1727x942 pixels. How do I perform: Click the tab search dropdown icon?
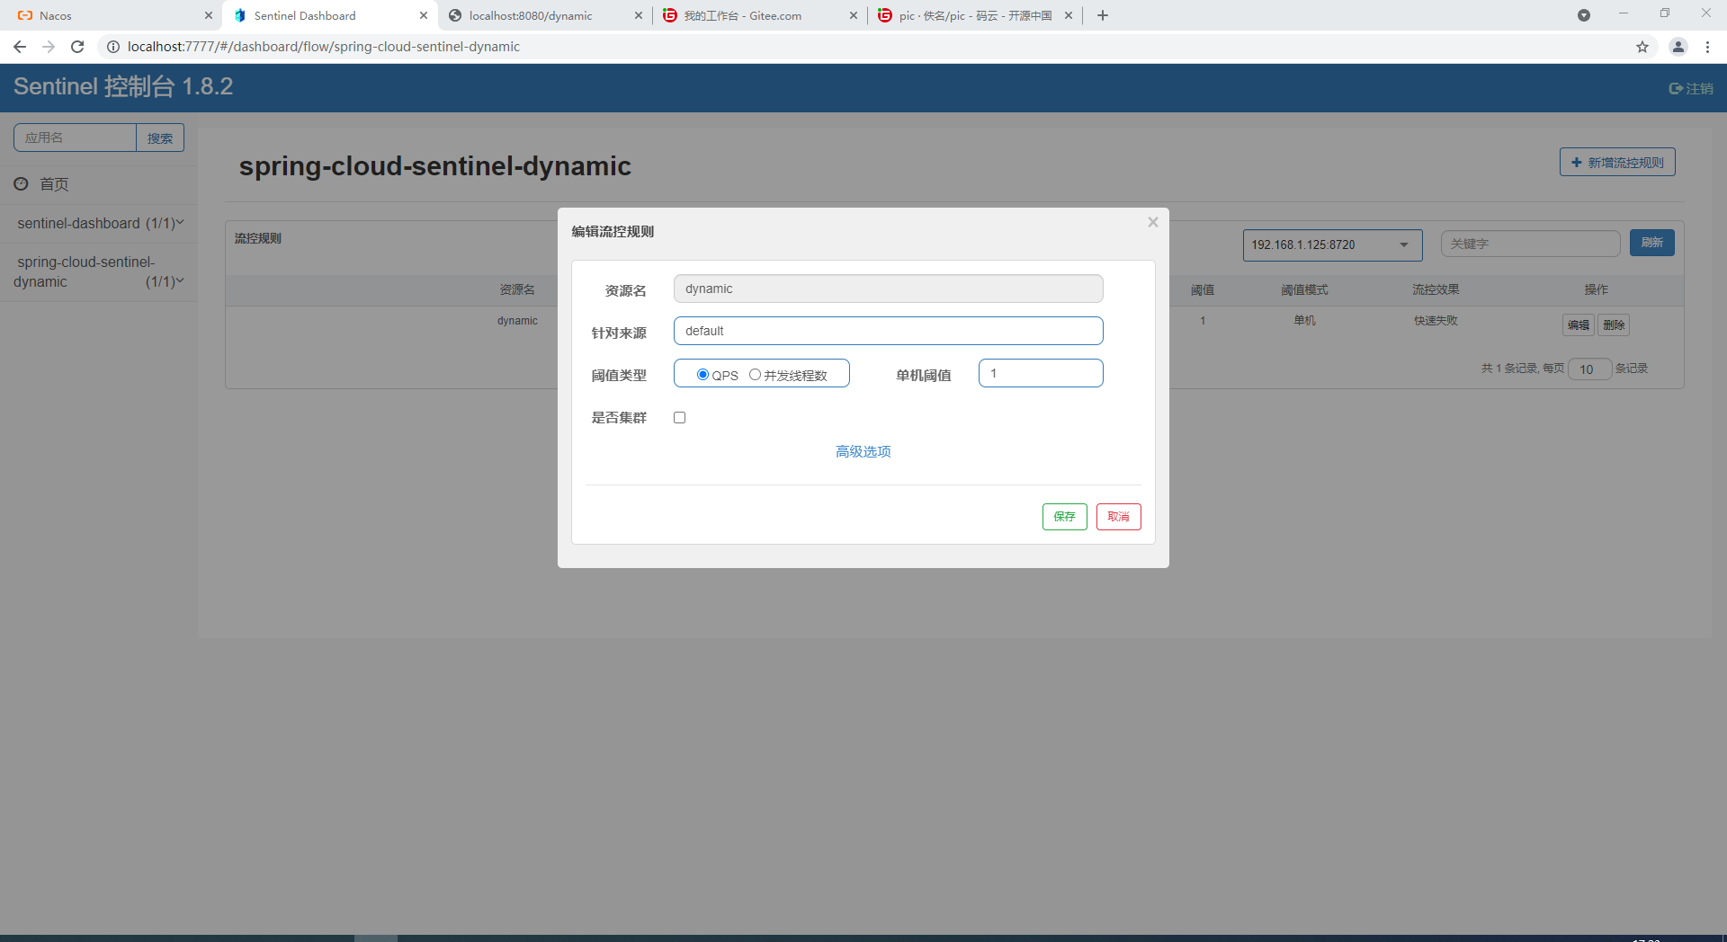pyautogui.click(x=1584, y=15)
